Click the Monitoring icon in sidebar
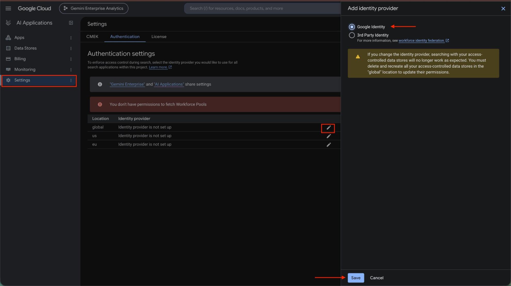The width and height of the screenshot is (511, 286). click(x=8, y=69)
